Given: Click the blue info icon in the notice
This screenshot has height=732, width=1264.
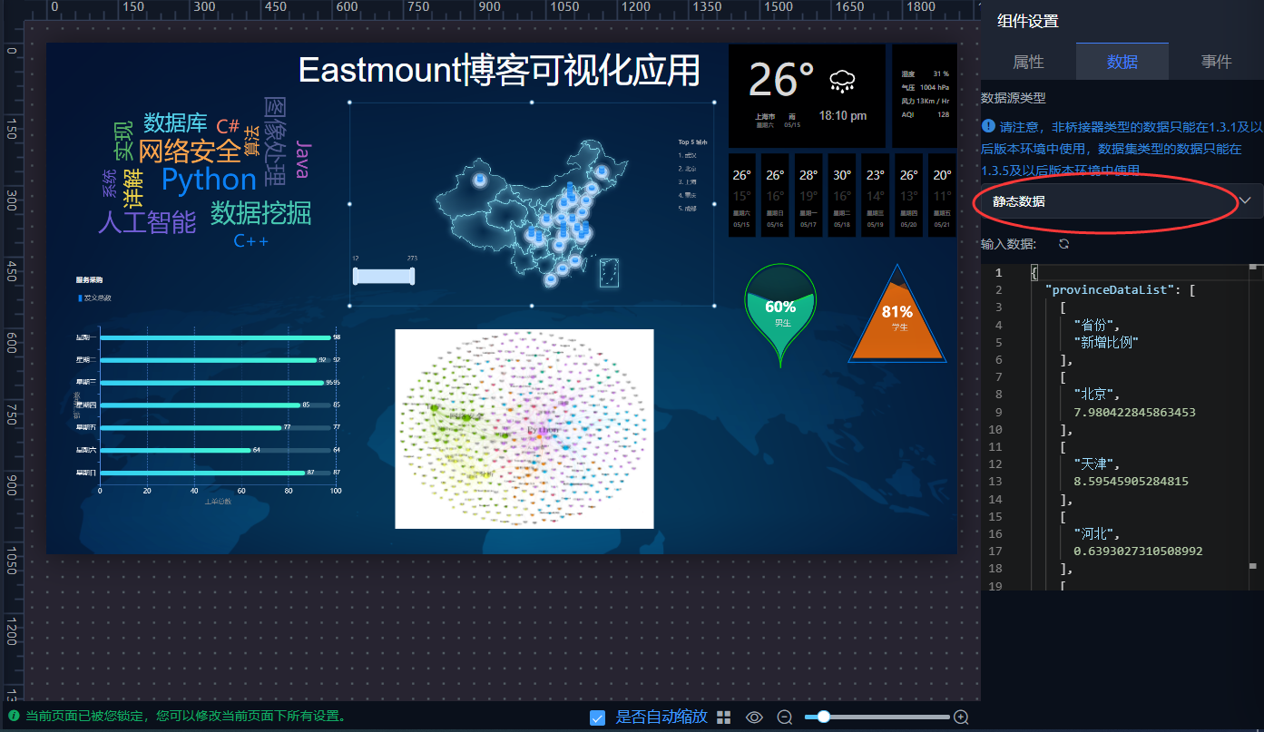Looking at the screenshot, I should [x=988, y=126].
